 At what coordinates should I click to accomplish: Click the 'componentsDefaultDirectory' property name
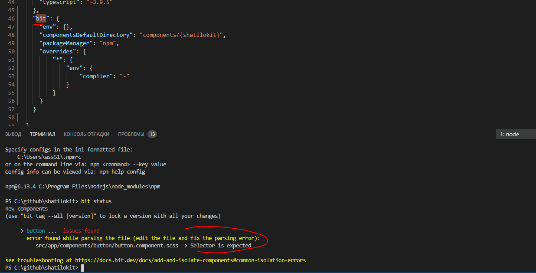point(85,35)
